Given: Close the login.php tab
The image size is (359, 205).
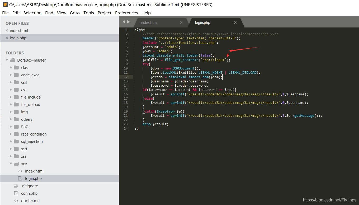Looking at the screenshot, I should pos(235,23).
